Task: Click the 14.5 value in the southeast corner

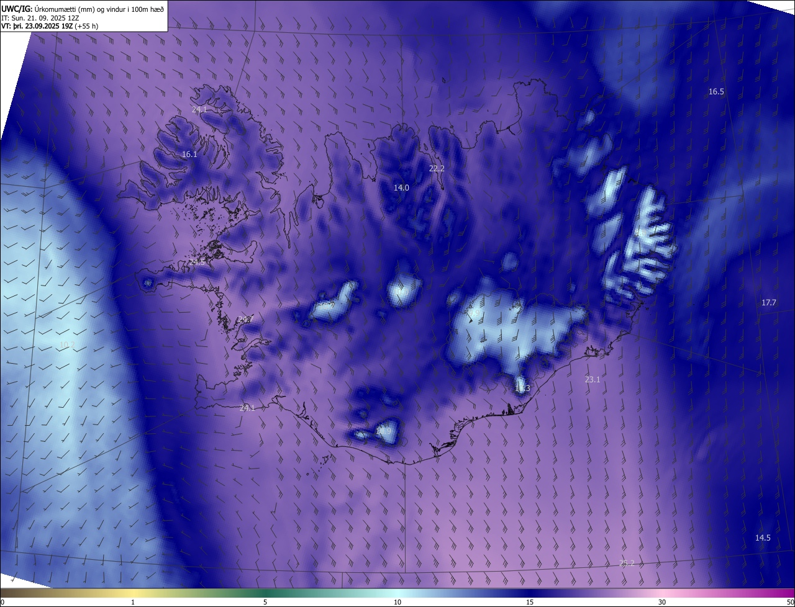Action: 763,538
